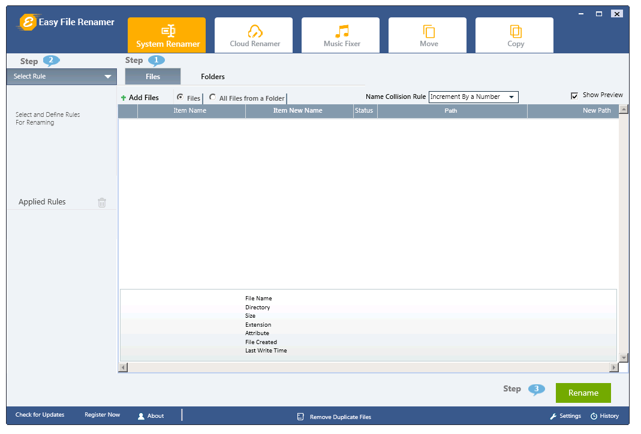Maximize the Easy File Renamer window
This screenshot has width=641, height=434.
point(599,14)
